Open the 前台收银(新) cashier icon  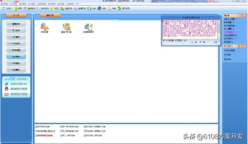tap(66, 27)
